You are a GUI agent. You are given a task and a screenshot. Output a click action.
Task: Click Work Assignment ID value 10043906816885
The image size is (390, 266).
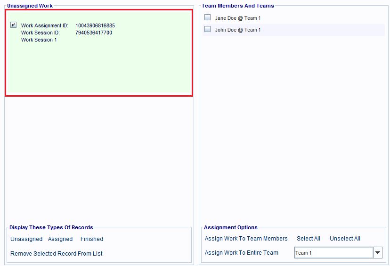point(95,25)
